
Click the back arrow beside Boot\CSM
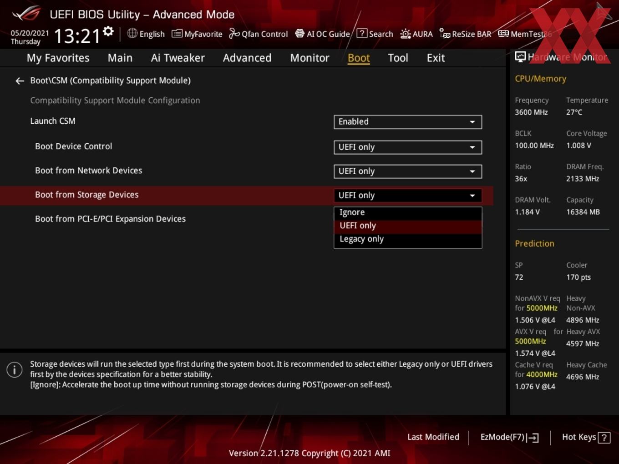click(x=20, y=81)
